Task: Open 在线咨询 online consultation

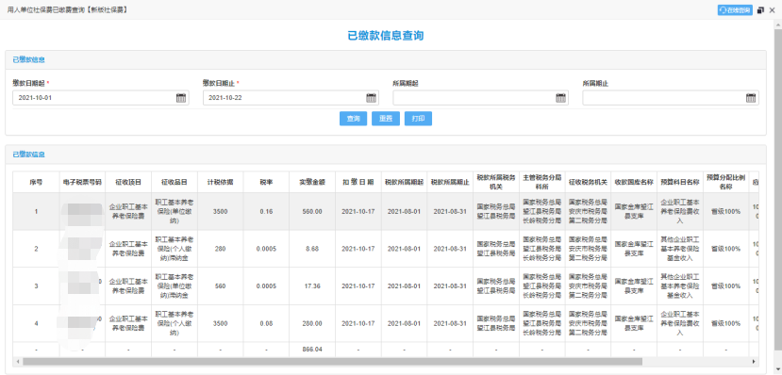Action: pyautogui.click(x=735, y=10)
